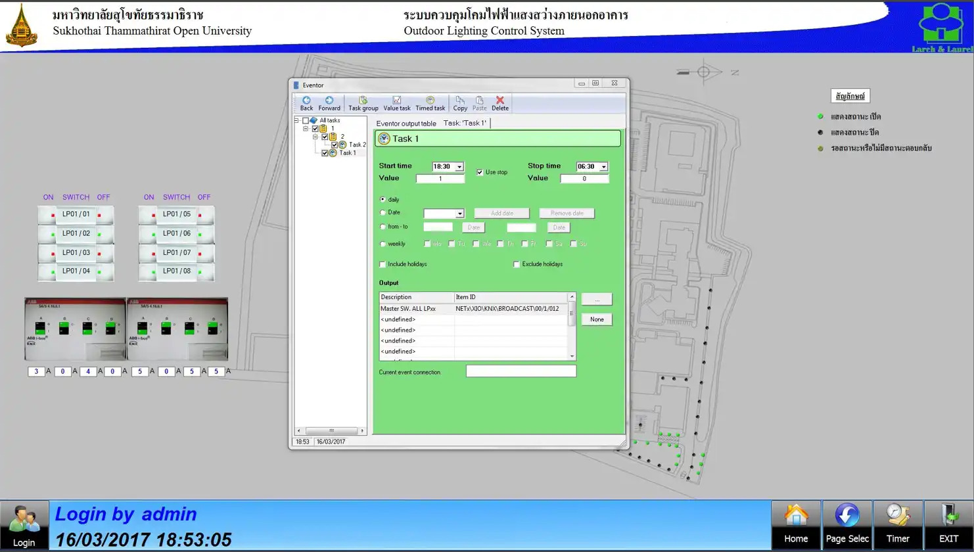The height and width of the screenshot is (552, 974).
Task: Create a new Task group
Action: click(x=363, y=103)
